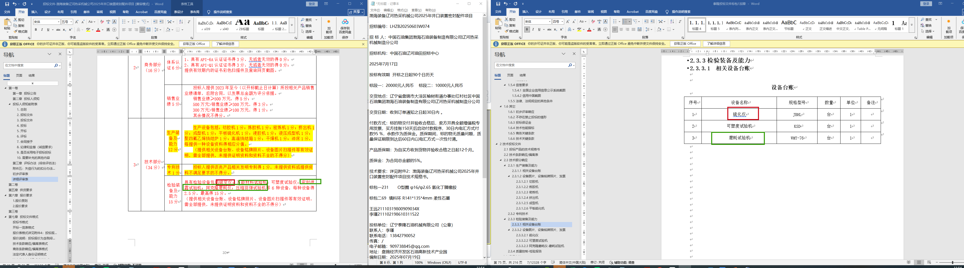This screenshot has width=964, height=268.
Task: Toggle superscript in 泰隆投标文件 Word window
Action: (562, 30)
